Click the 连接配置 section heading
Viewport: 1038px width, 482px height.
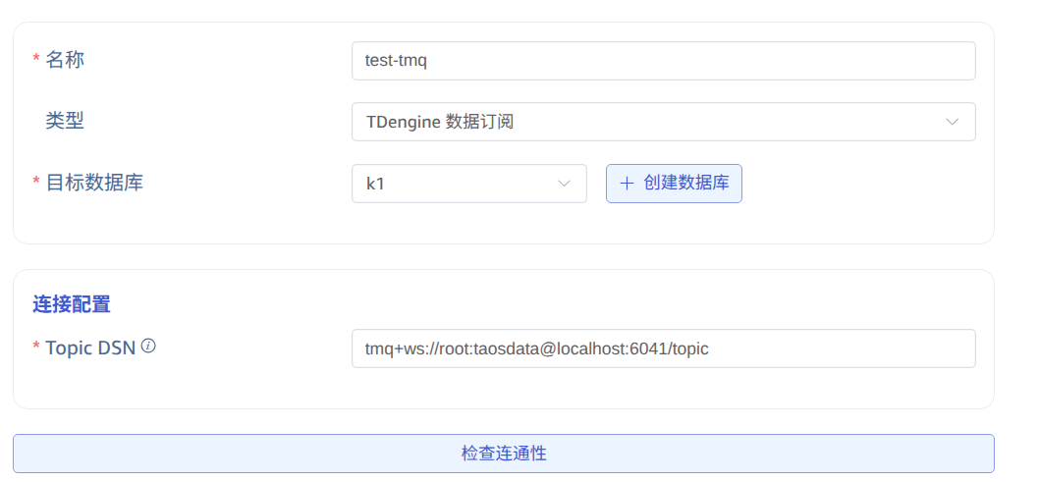pyautogui.click(x=72, y=304)
